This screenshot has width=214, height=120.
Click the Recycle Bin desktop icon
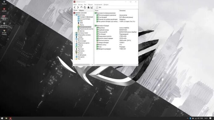(x=4, y=2)
